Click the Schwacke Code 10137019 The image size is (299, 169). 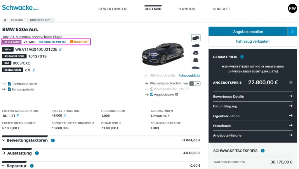pos(37,56)
